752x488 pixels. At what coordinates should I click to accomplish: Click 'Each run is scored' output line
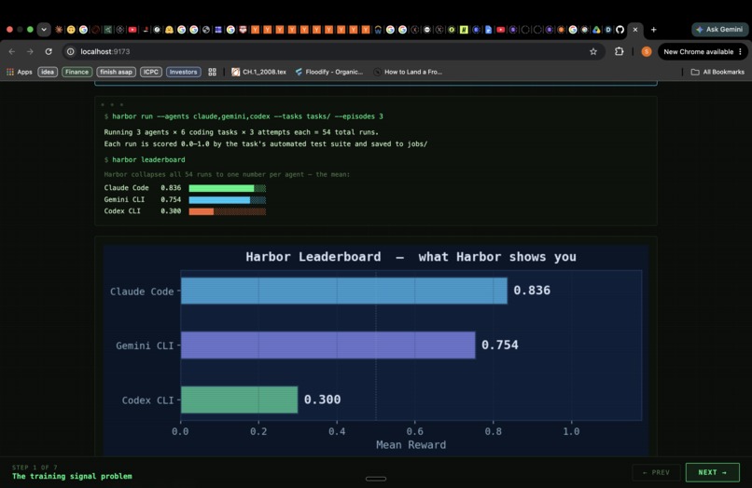click(x=265, y=143)
